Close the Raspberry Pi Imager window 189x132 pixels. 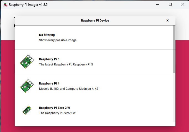pyautogui.click(x=183, y=5)
